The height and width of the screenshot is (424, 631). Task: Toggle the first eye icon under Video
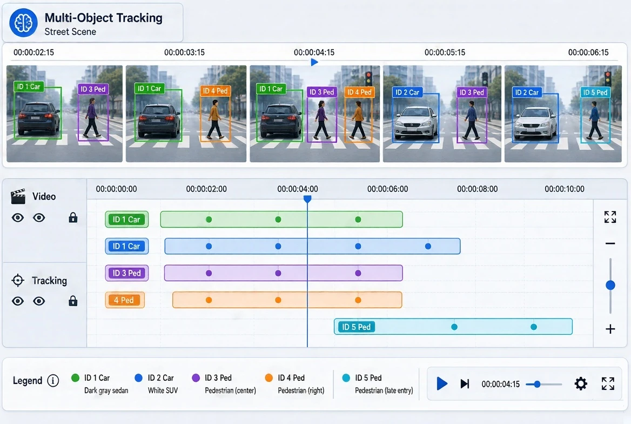18,218
